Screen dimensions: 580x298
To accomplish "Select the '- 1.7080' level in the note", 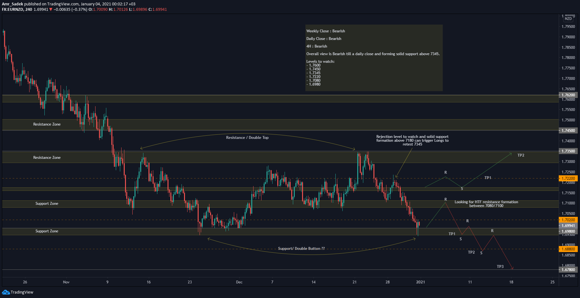I will coord(313,81).
